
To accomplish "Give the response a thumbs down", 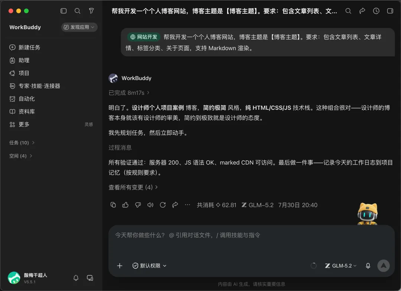I will coord(138,205).
